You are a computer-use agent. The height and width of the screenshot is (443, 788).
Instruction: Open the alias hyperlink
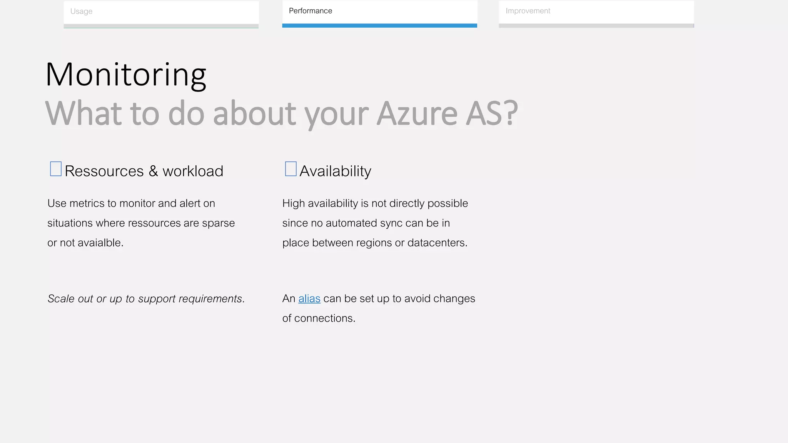pyautogui.click(x=309, y=299)
